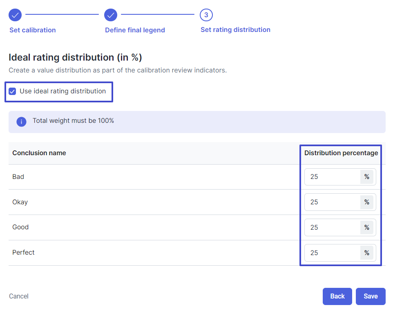The height and width of the screenshot is (312, 393).
Task: Click the percent symbol in the Okay row
Action: tap(367, 202)
